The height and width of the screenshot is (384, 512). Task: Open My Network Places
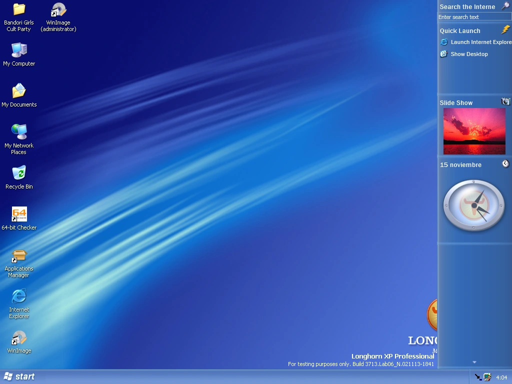coord(19,132)
